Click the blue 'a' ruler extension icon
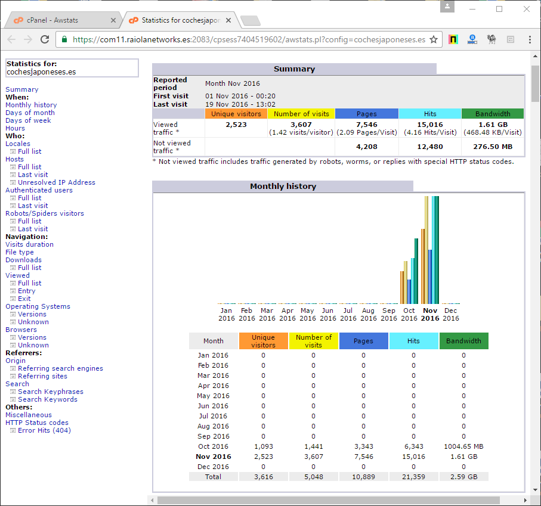Viewport: 541px width, 506px height. [473, 39]
